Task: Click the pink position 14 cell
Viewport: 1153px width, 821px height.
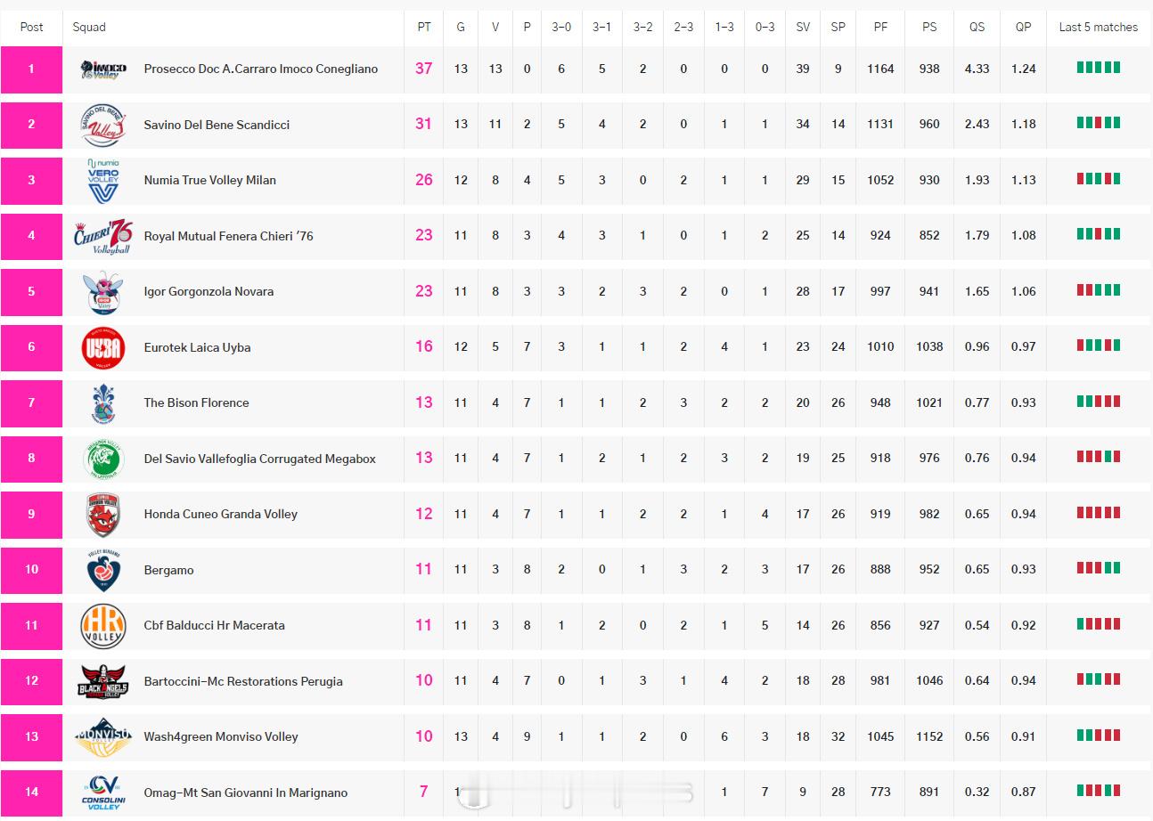Action: pyautogui.click(x=32, y=793)
